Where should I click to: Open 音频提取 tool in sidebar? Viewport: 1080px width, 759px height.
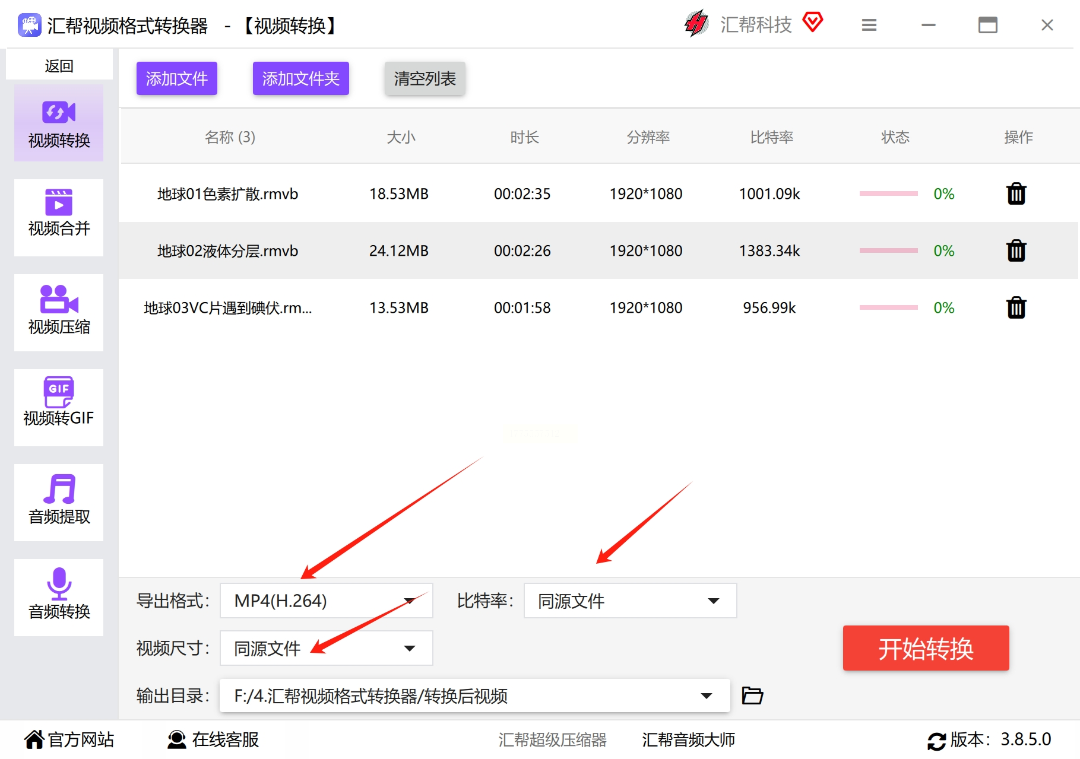click(x=59, y=502)
